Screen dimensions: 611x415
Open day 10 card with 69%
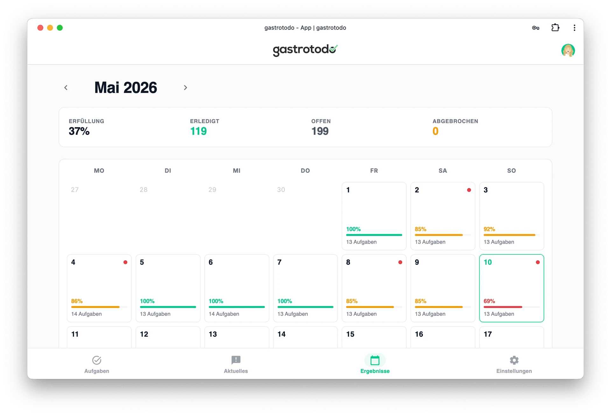coord(511,288)
